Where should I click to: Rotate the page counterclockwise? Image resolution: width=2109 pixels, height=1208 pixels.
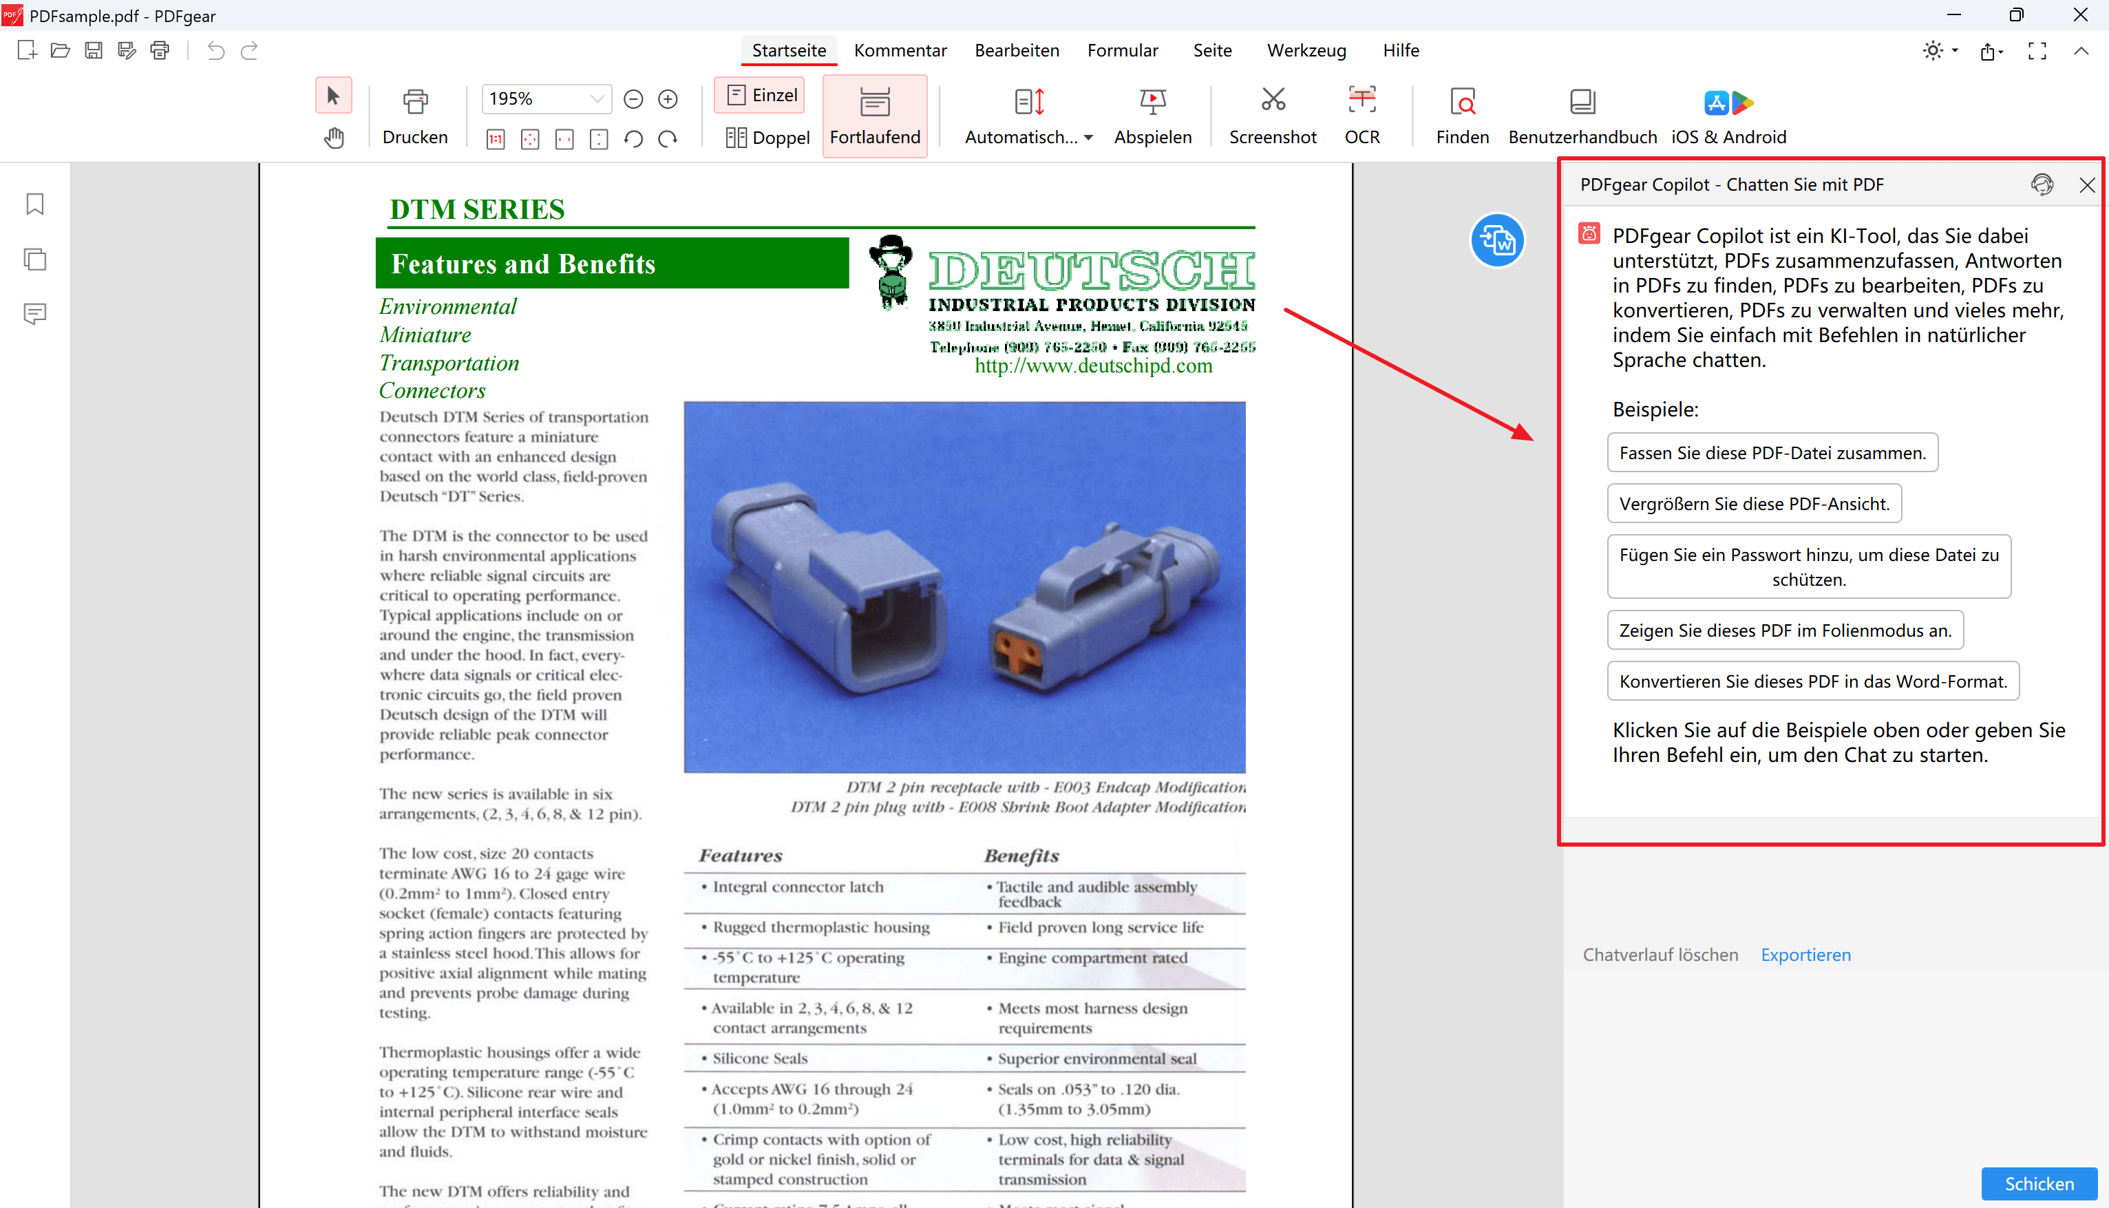[x=633, y=138]
